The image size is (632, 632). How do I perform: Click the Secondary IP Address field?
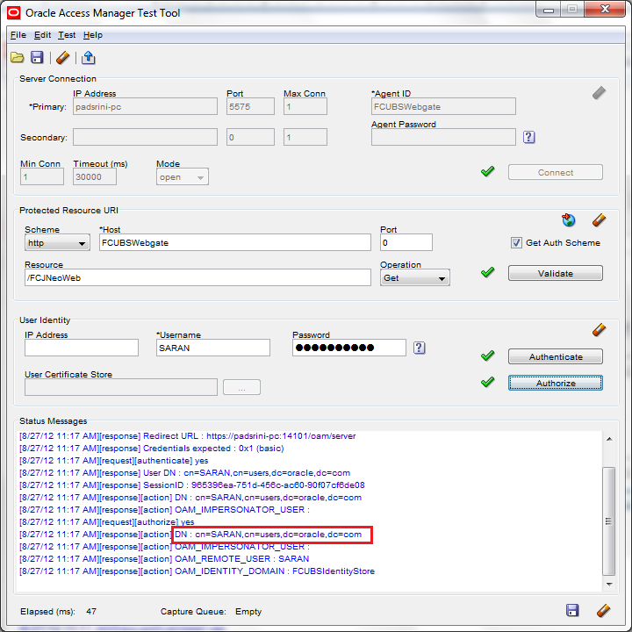(145, 137)
